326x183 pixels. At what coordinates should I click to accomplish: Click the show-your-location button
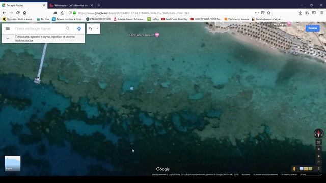pos(319,149)
